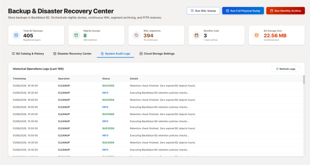Click the refresh icon in Refresh Logs button

point(277,69)
